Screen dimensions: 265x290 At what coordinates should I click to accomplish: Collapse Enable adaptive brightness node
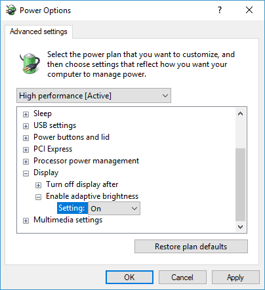pyautogui.click(x=38, y=197)
